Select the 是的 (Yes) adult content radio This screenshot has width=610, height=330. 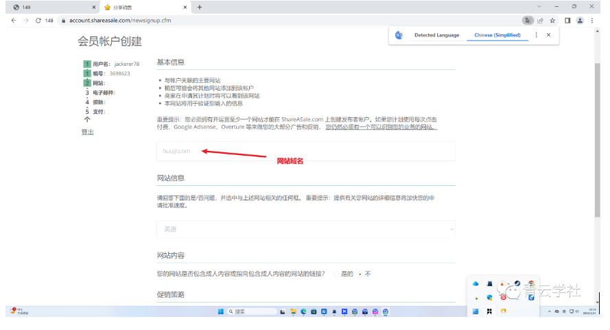[x=336, y=274]
